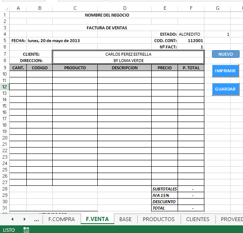The width and height of the screenshot is (243, 233).
Task: Click the NOMBRE DEL NEGOCIO title cell
Action: pos(107,15)
